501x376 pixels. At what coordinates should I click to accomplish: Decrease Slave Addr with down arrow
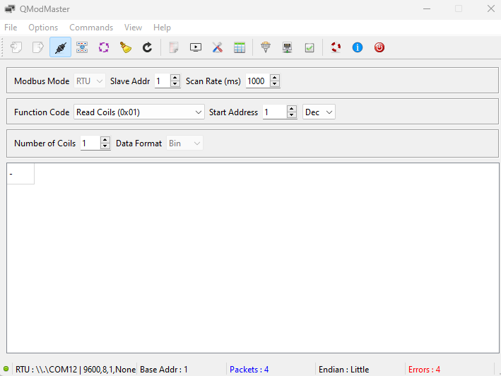point(175,84)
